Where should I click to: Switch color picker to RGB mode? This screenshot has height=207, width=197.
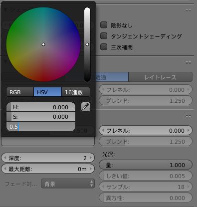coord(20,92)
